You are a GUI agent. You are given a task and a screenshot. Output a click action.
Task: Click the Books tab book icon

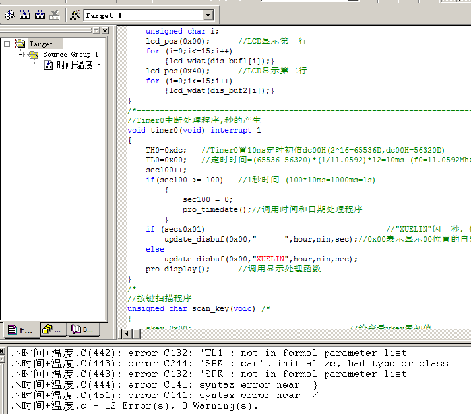pos(76,329)
